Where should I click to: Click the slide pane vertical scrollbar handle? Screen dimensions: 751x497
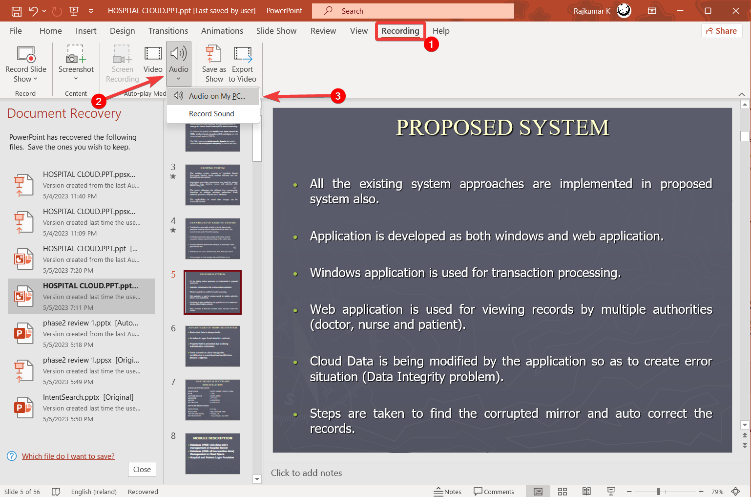745,136
